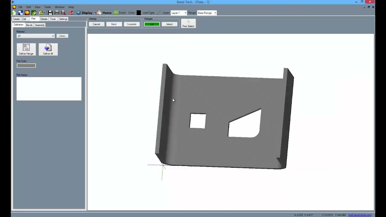The height and width of the screenshot is (217, 386).
Task: Open the Base Flange dropdown
Action: click(x=207, y=13)
